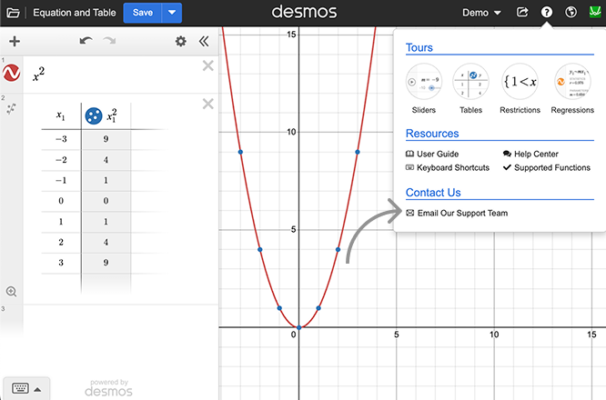The width and height of the screenshot is (606, 400).
Task: Click the zoom magnifier beside the table
Action: point(12,292)
